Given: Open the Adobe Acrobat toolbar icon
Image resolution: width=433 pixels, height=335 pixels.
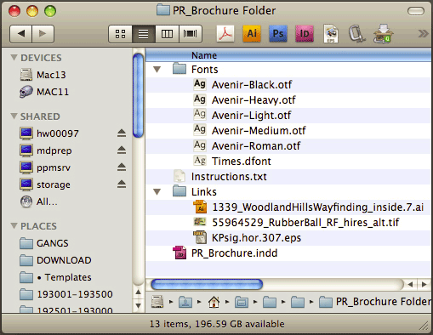Looking at the screenshot, I should click(x=225, y=34).
